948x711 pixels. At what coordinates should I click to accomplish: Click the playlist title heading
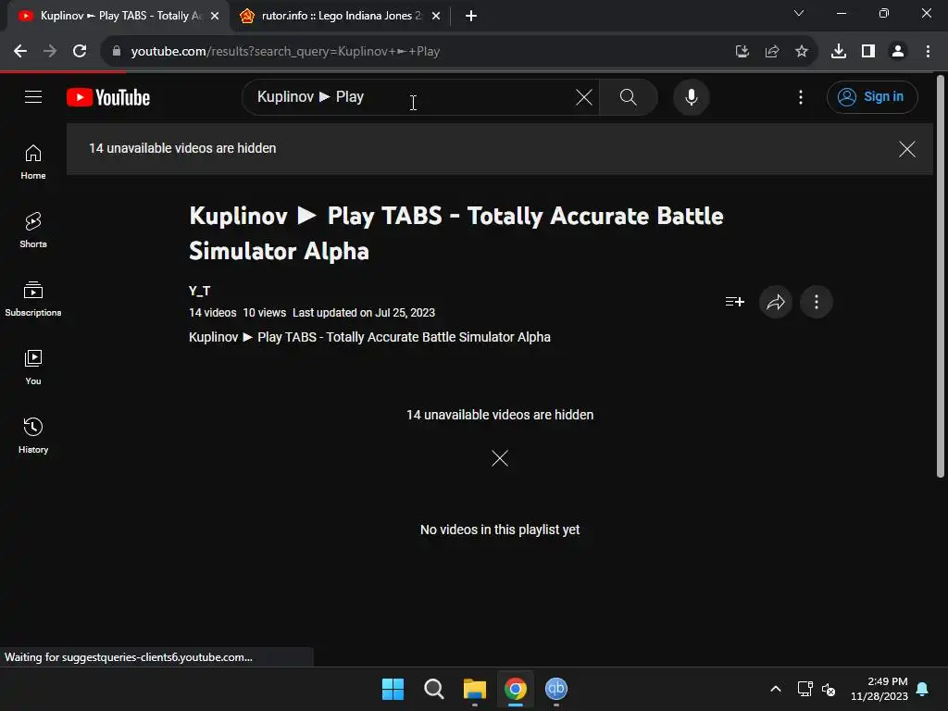tap(455, 233)
